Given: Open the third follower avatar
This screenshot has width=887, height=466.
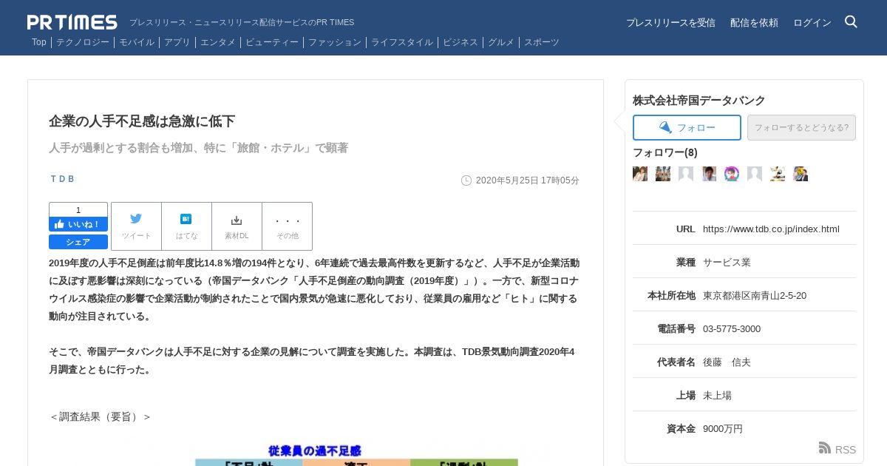Looking at the screenshot, I should pos(686,174).
